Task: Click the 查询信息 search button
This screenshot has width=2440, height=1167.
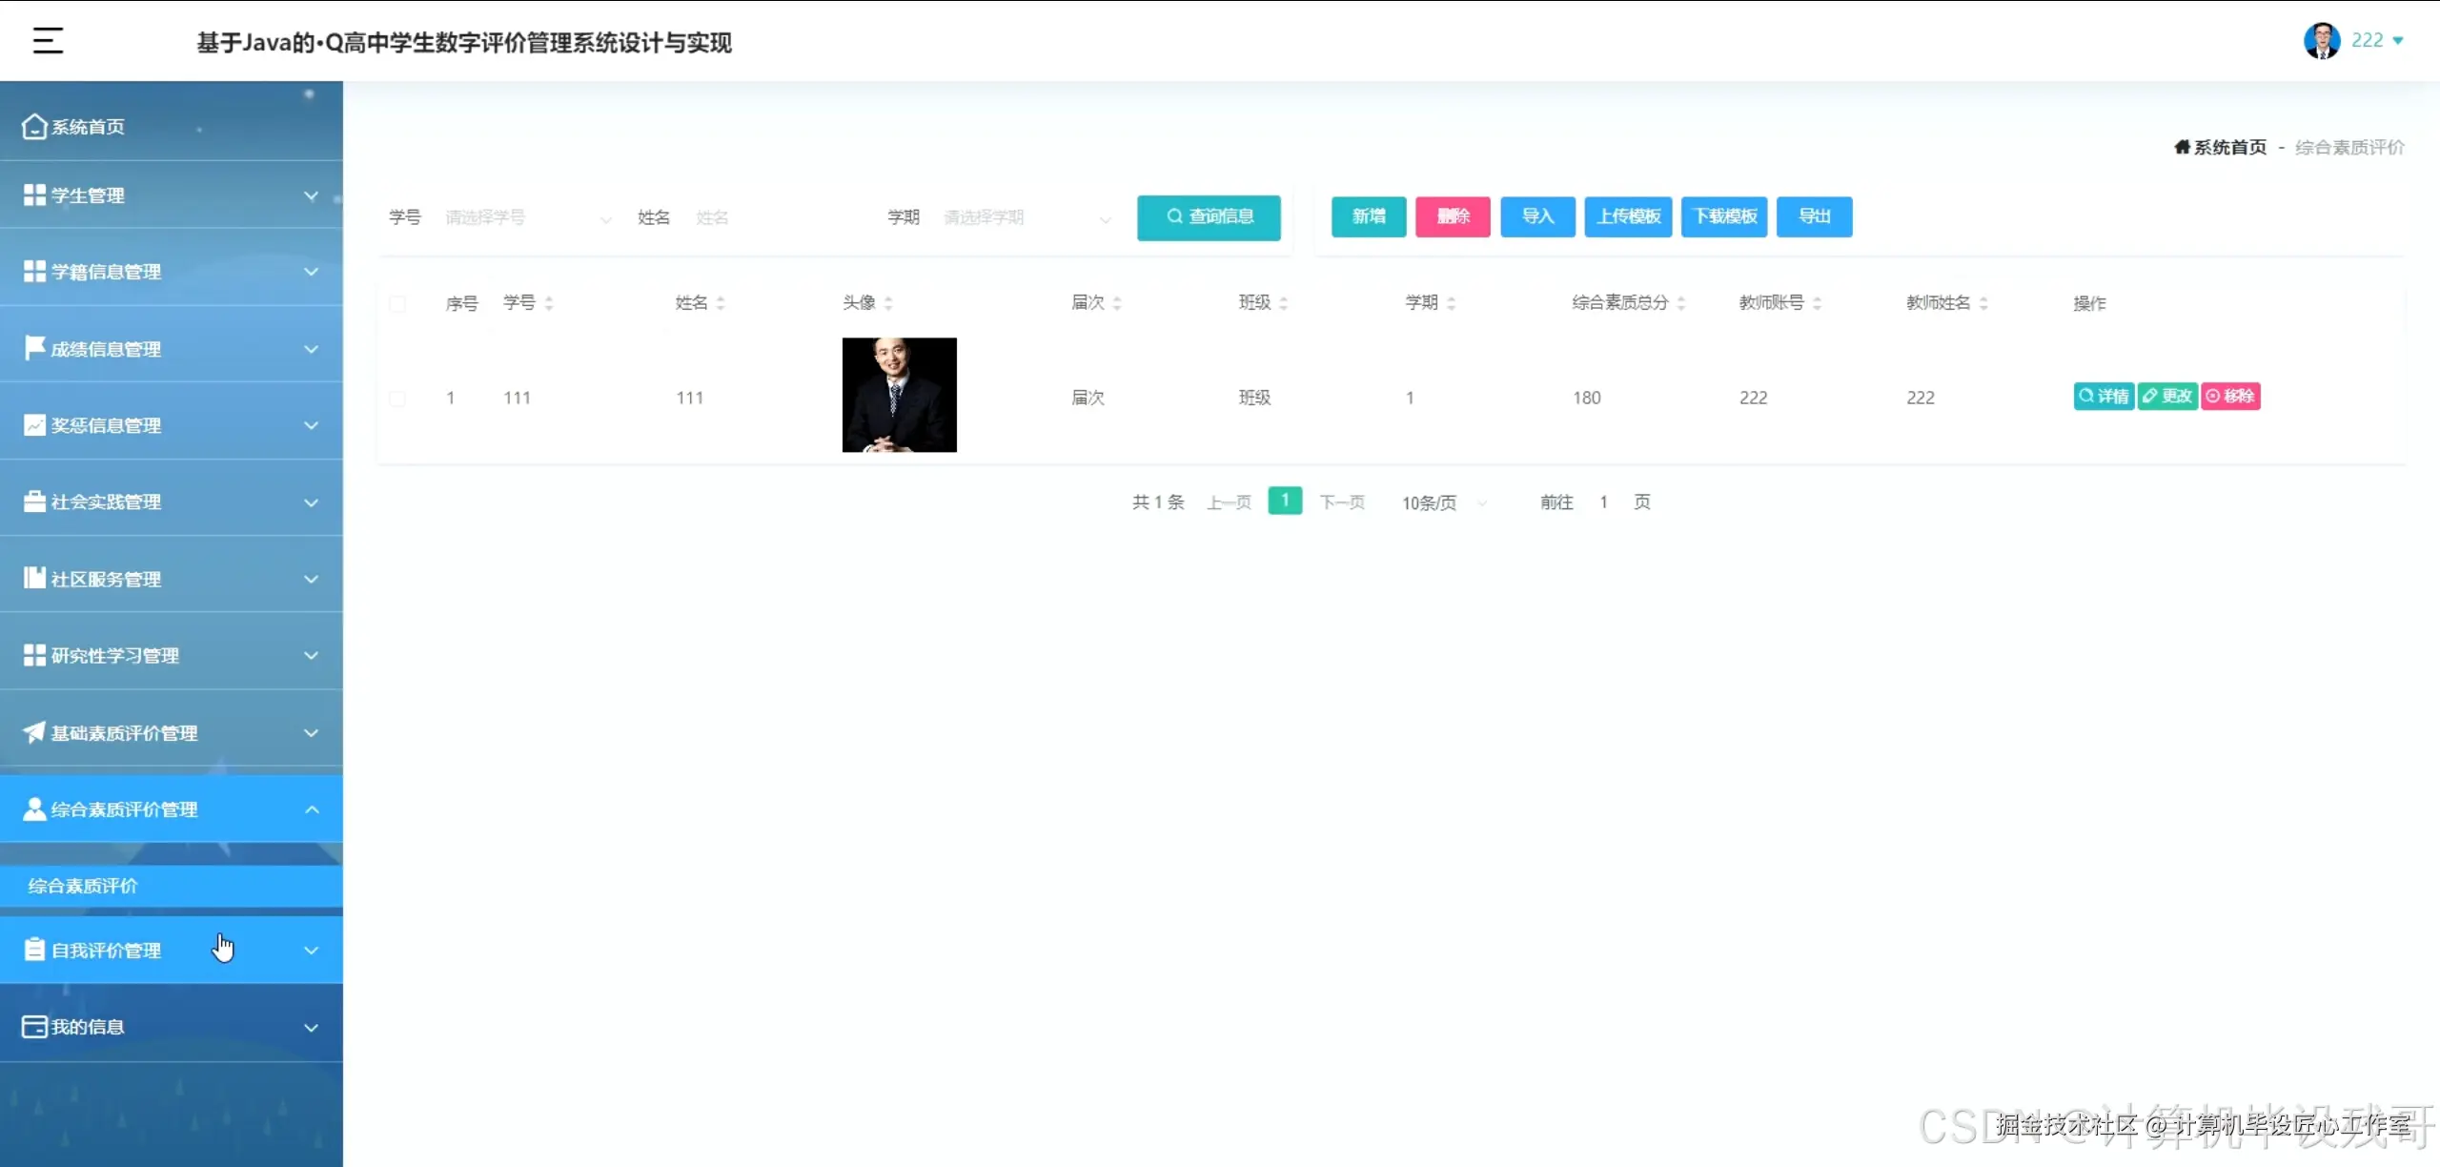Action: pos(1209,216)
